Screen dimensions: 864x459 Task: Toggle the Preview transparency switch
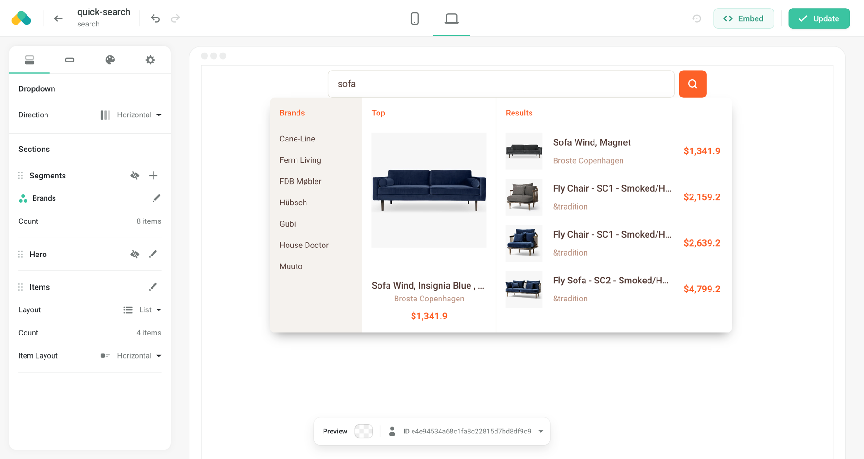click(x=364, y=431)
